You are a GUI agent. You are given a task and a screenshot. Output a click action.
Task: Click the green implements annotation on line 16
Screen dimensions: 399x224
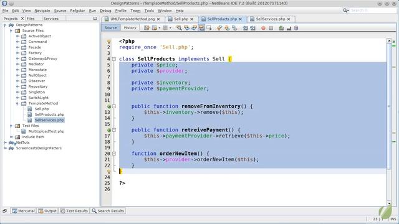click(109, 130)
